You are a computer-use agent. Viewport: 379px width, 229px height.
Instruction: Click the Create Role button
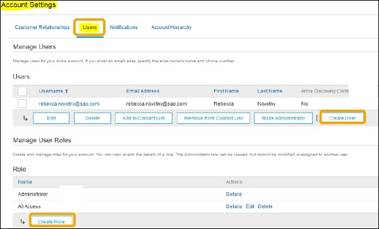(51, 221)
